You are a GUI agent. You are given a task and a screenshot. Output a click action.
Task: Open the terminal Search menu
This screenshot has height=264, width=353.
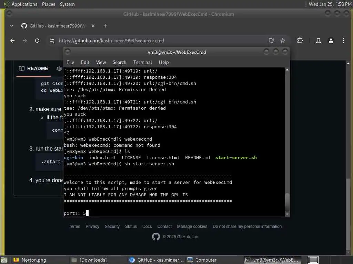pyautogui.click(x=119, y=63)
